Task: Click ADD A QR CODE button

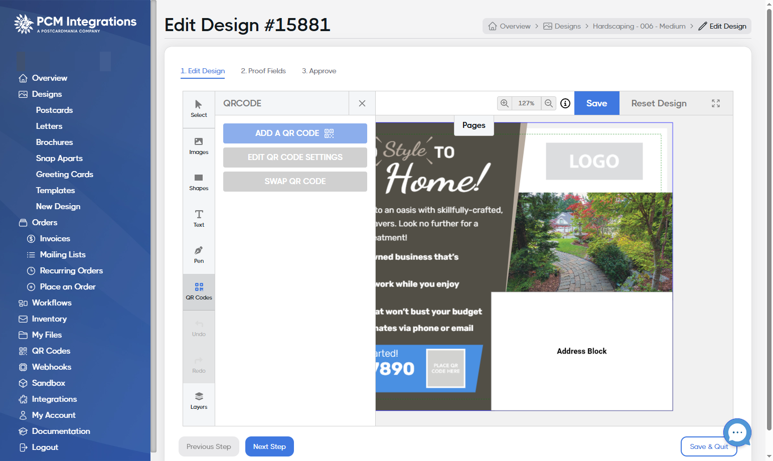Action: pos(295,133)
